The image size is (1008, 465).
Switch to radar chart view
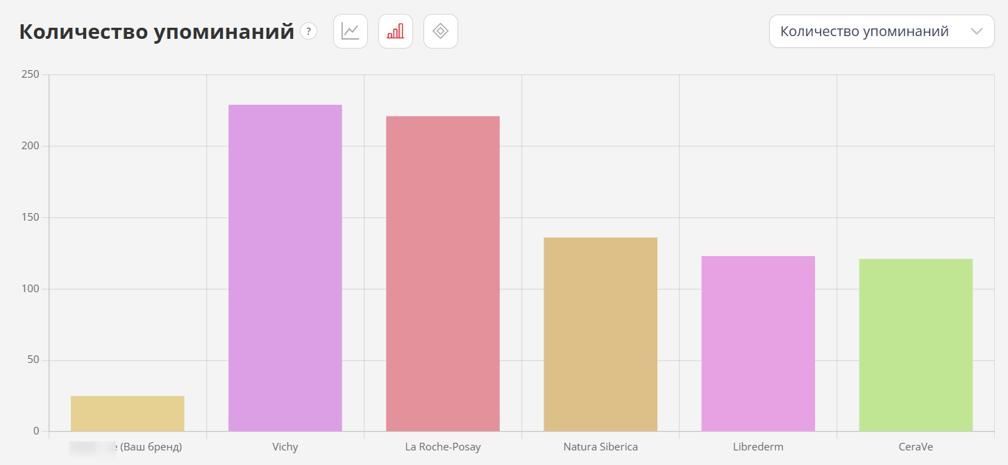click(441, 31)
